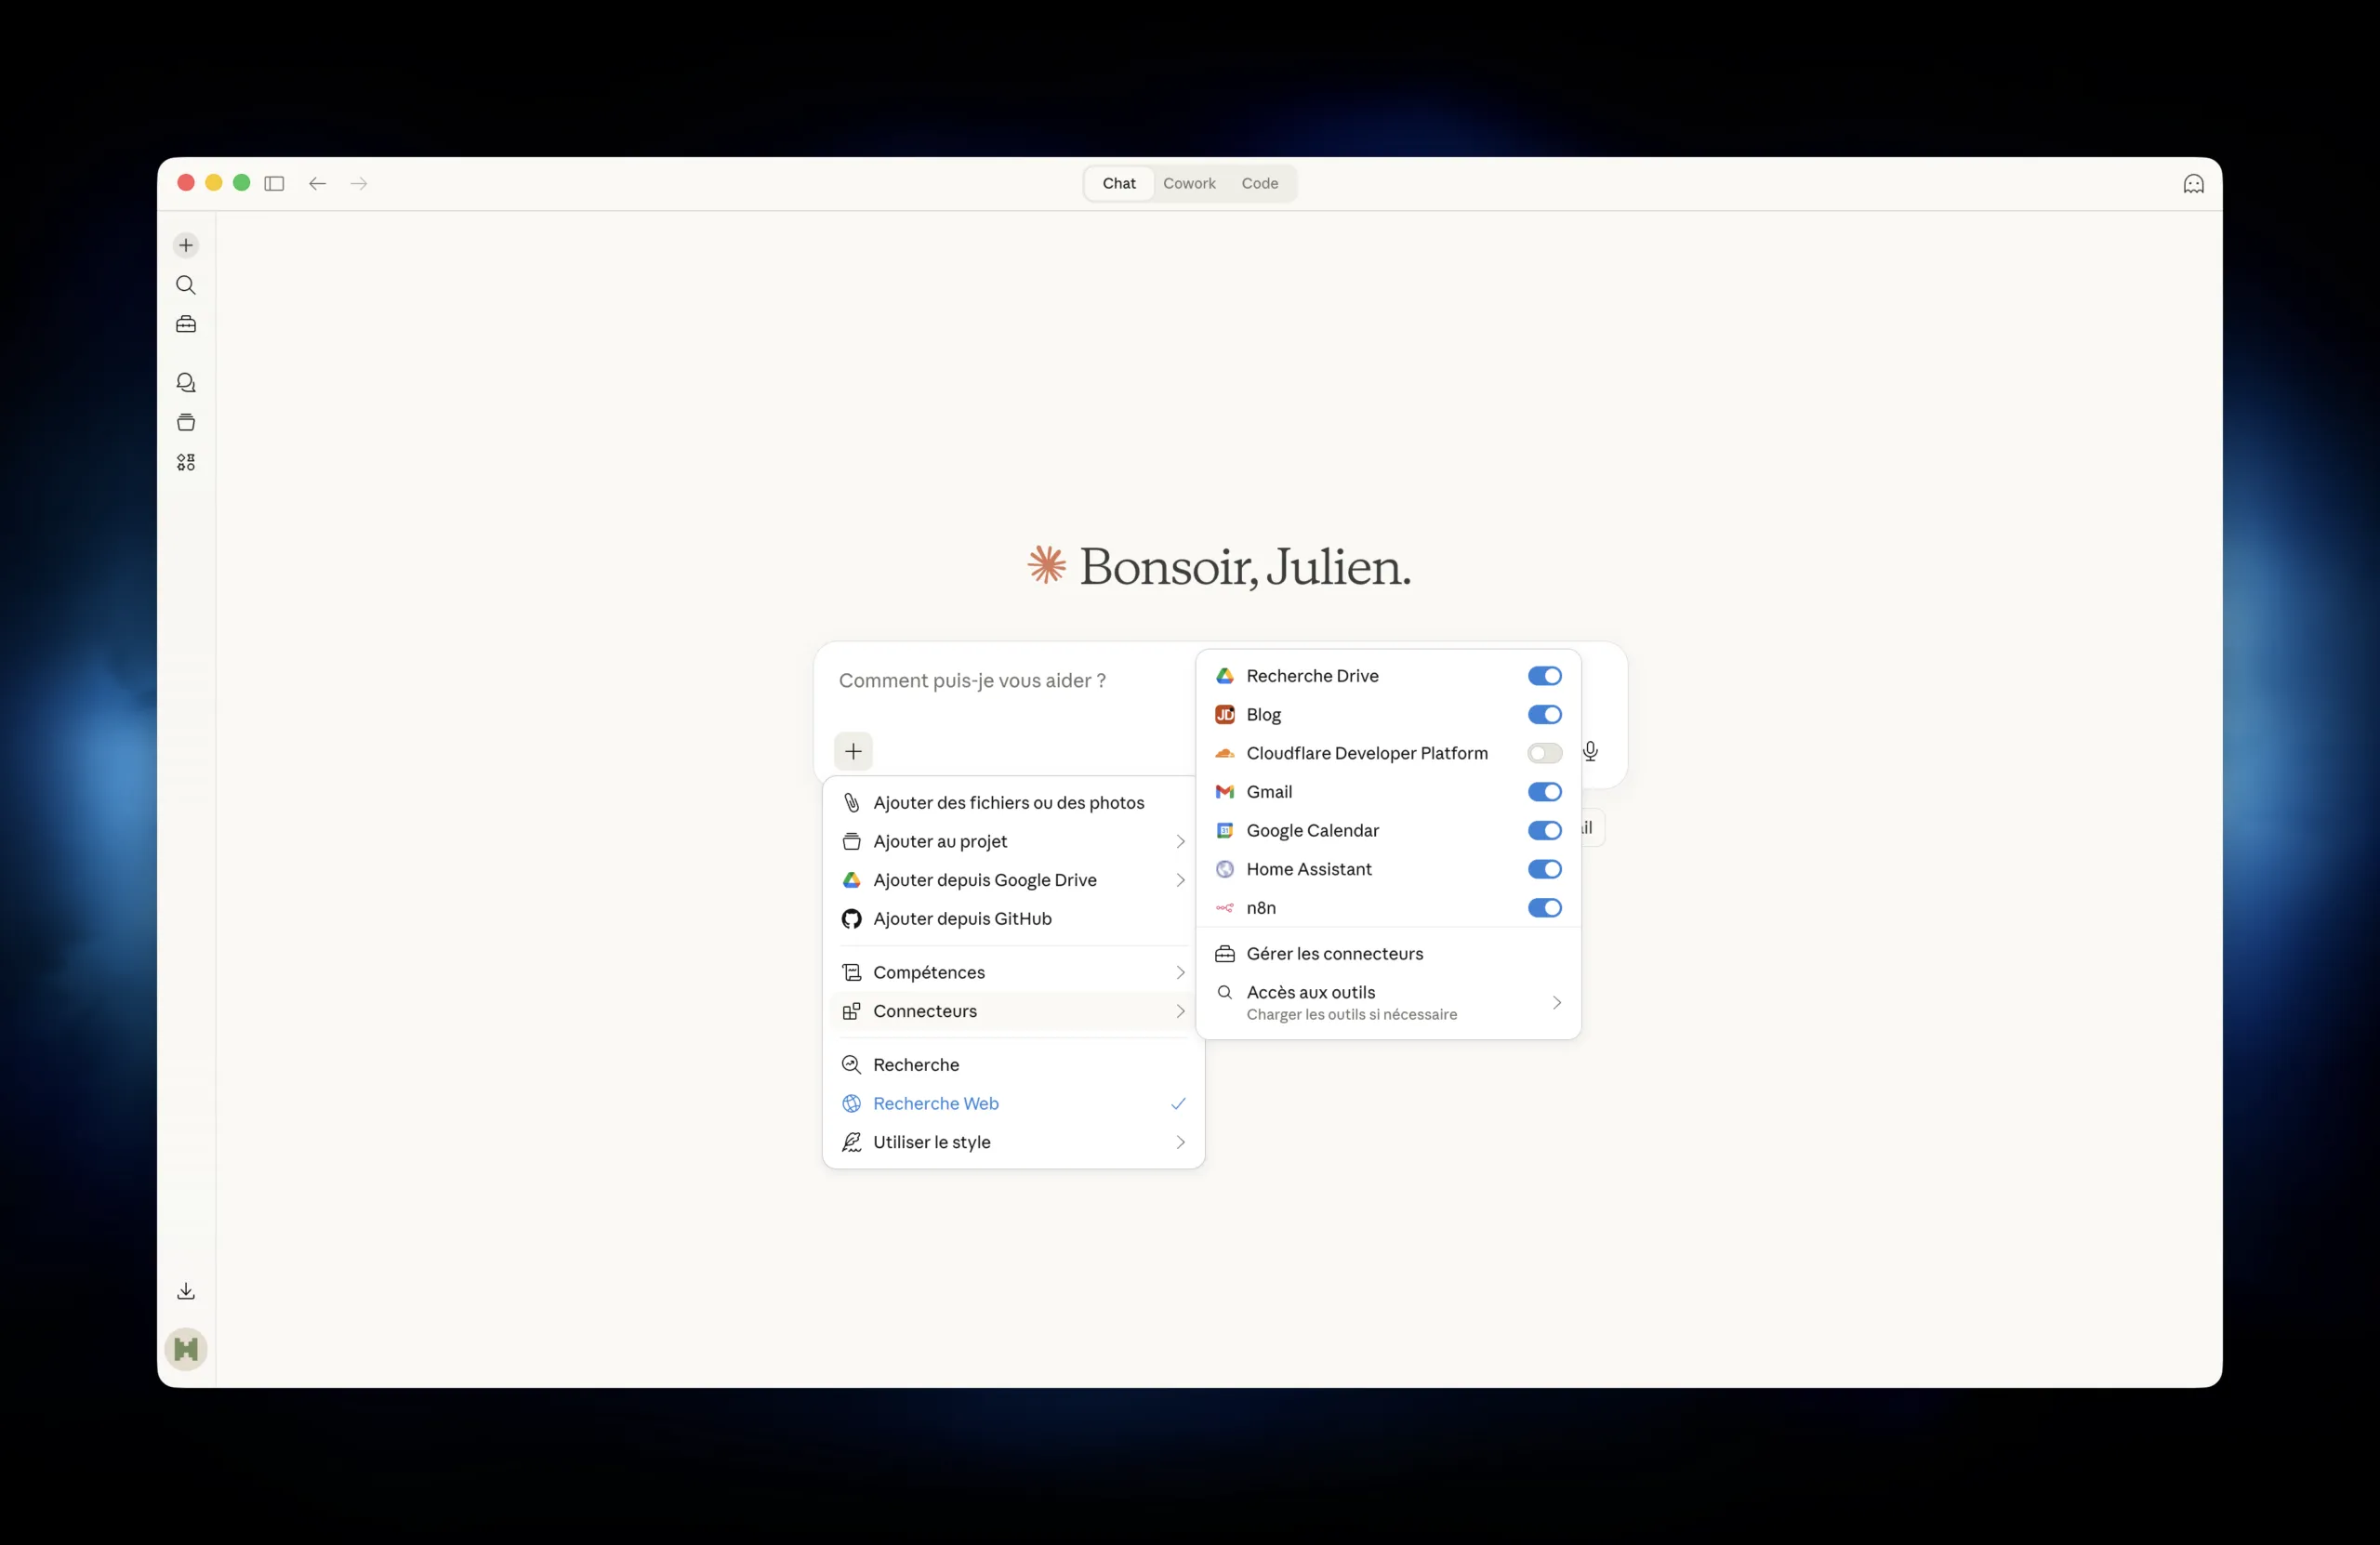Click the ghost incognito icon at top right
The image size is (2380, 1545).
coord(2193,183)
